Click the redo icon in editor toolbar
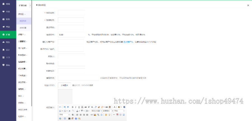This screenshot has width=252, height=121. [68, 107]
